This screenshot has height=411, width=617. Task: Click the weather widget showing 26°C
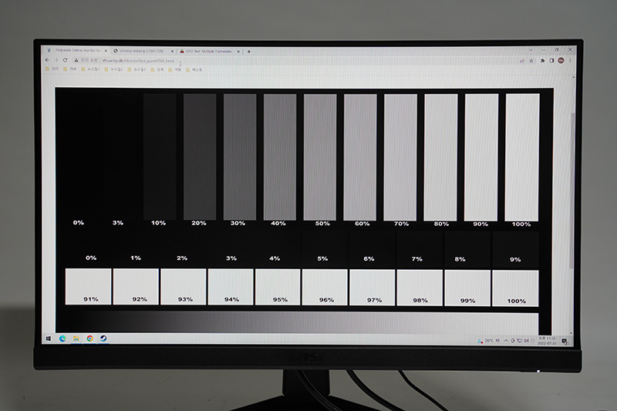point(488,341)
